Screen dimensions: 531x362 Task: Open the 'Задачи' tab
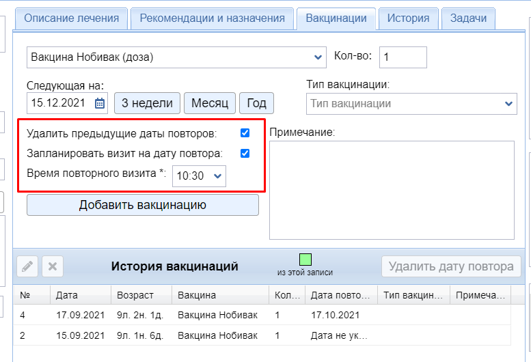click(468, 18)
